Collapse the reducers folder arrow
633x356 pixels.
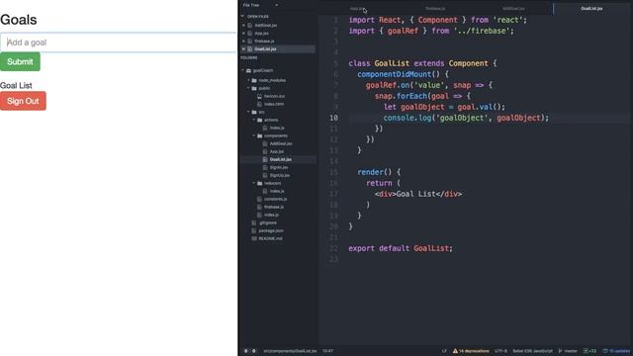pyautogui.click(x=254, y=183)
